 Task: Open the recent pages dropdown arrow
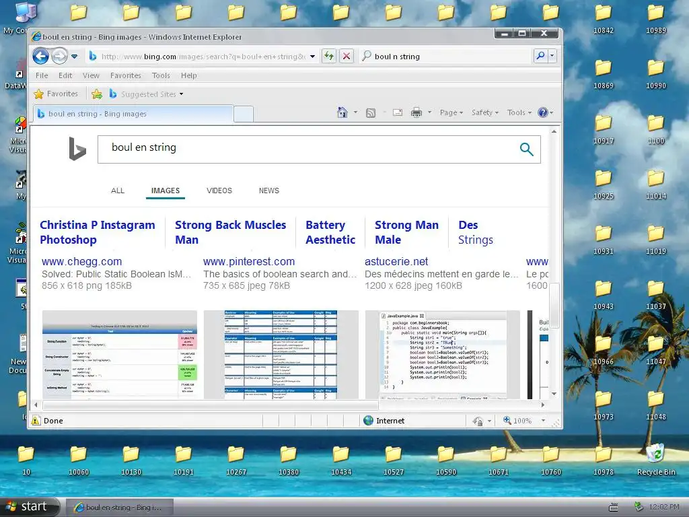click(x=74, y=57)
